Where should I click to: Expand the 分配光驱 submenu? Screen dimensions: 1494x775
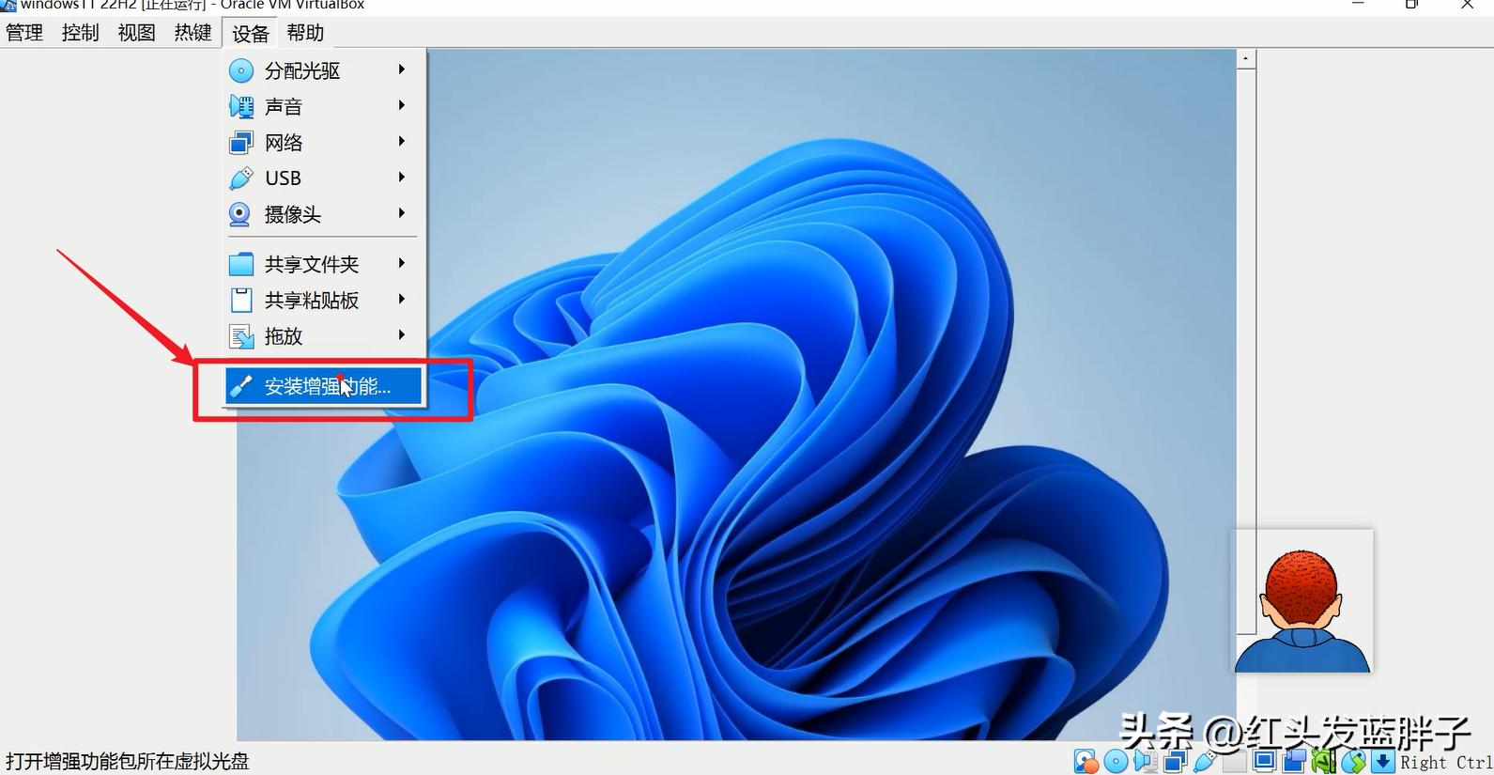tap(324, 70)
